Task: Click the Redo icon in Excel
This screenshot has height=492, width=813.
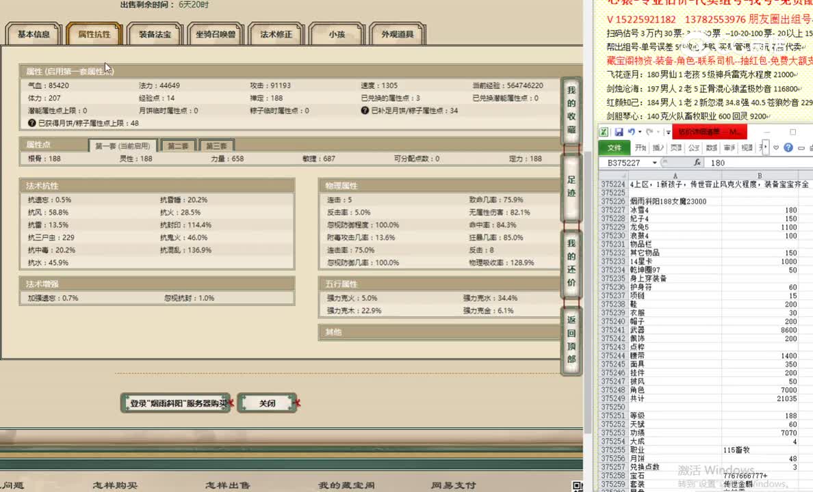Action: [x=649, y=131]
